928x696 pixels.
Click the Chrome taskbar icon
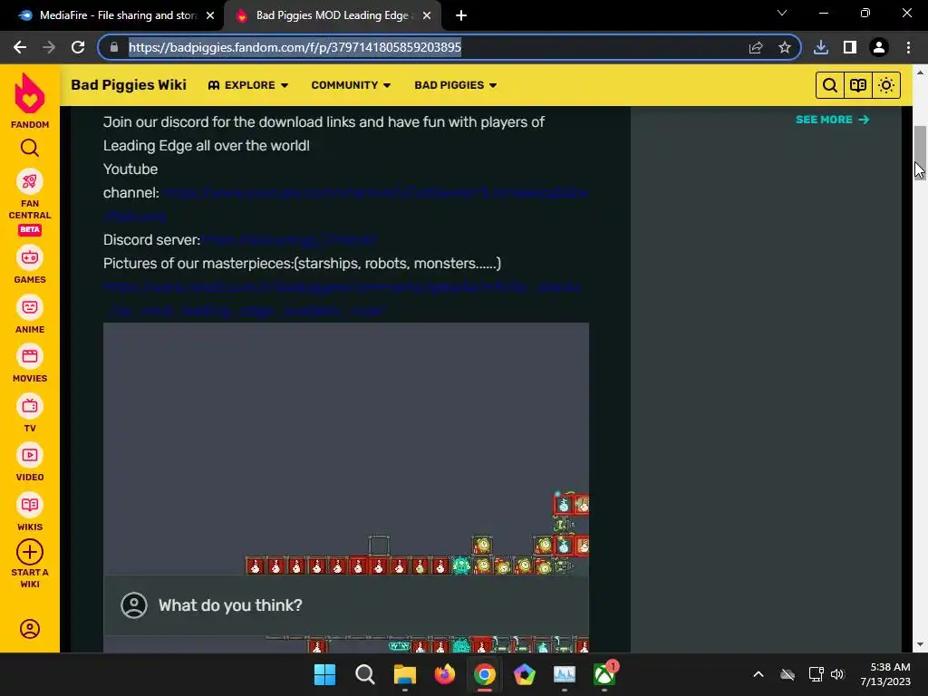(x=485, y=674)
